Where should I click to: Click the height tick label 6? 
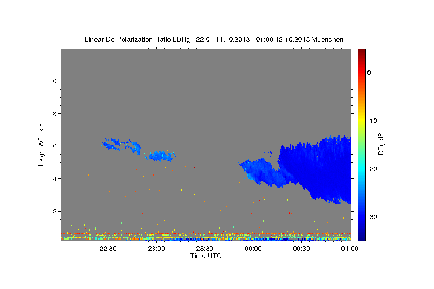(55, 146)
